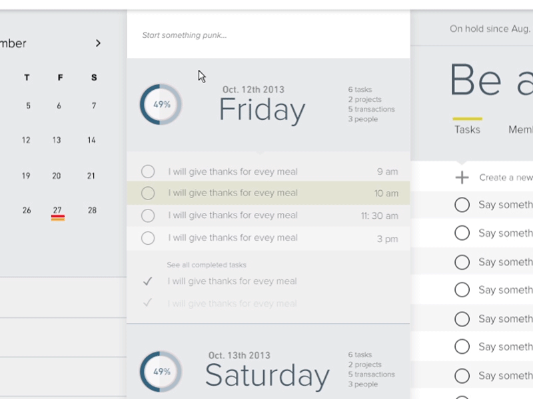This screenshot has width=533, height=399.
Task: Click the flag marker under date 27
Action: (59, 217)
